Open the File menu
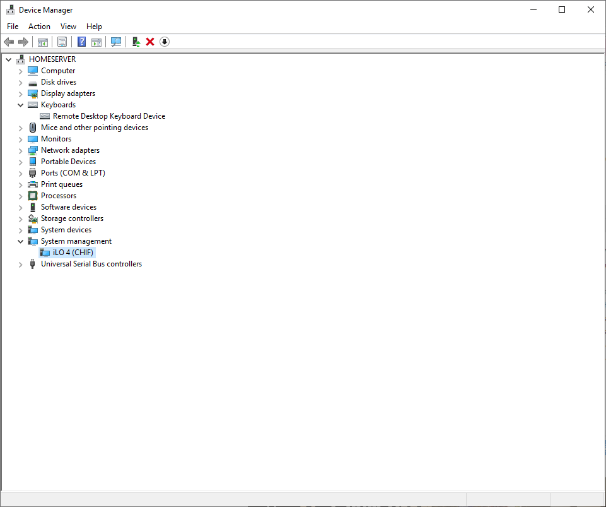This screenshot has width=606, height=507. click(x=13, y=27)
